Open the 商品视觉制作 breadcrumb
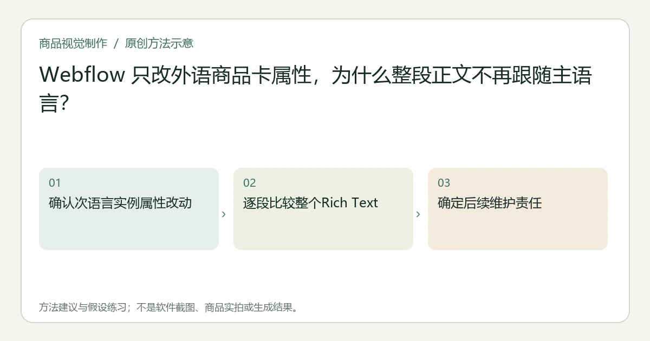Image resolution: width=650 pixels, height=341 pixels. click(x=73, y=43)
